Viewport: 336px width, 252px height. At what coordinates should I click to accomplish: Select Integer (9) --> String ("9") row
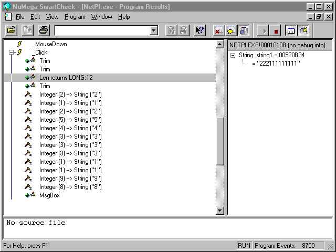click(x=70, y=178)
